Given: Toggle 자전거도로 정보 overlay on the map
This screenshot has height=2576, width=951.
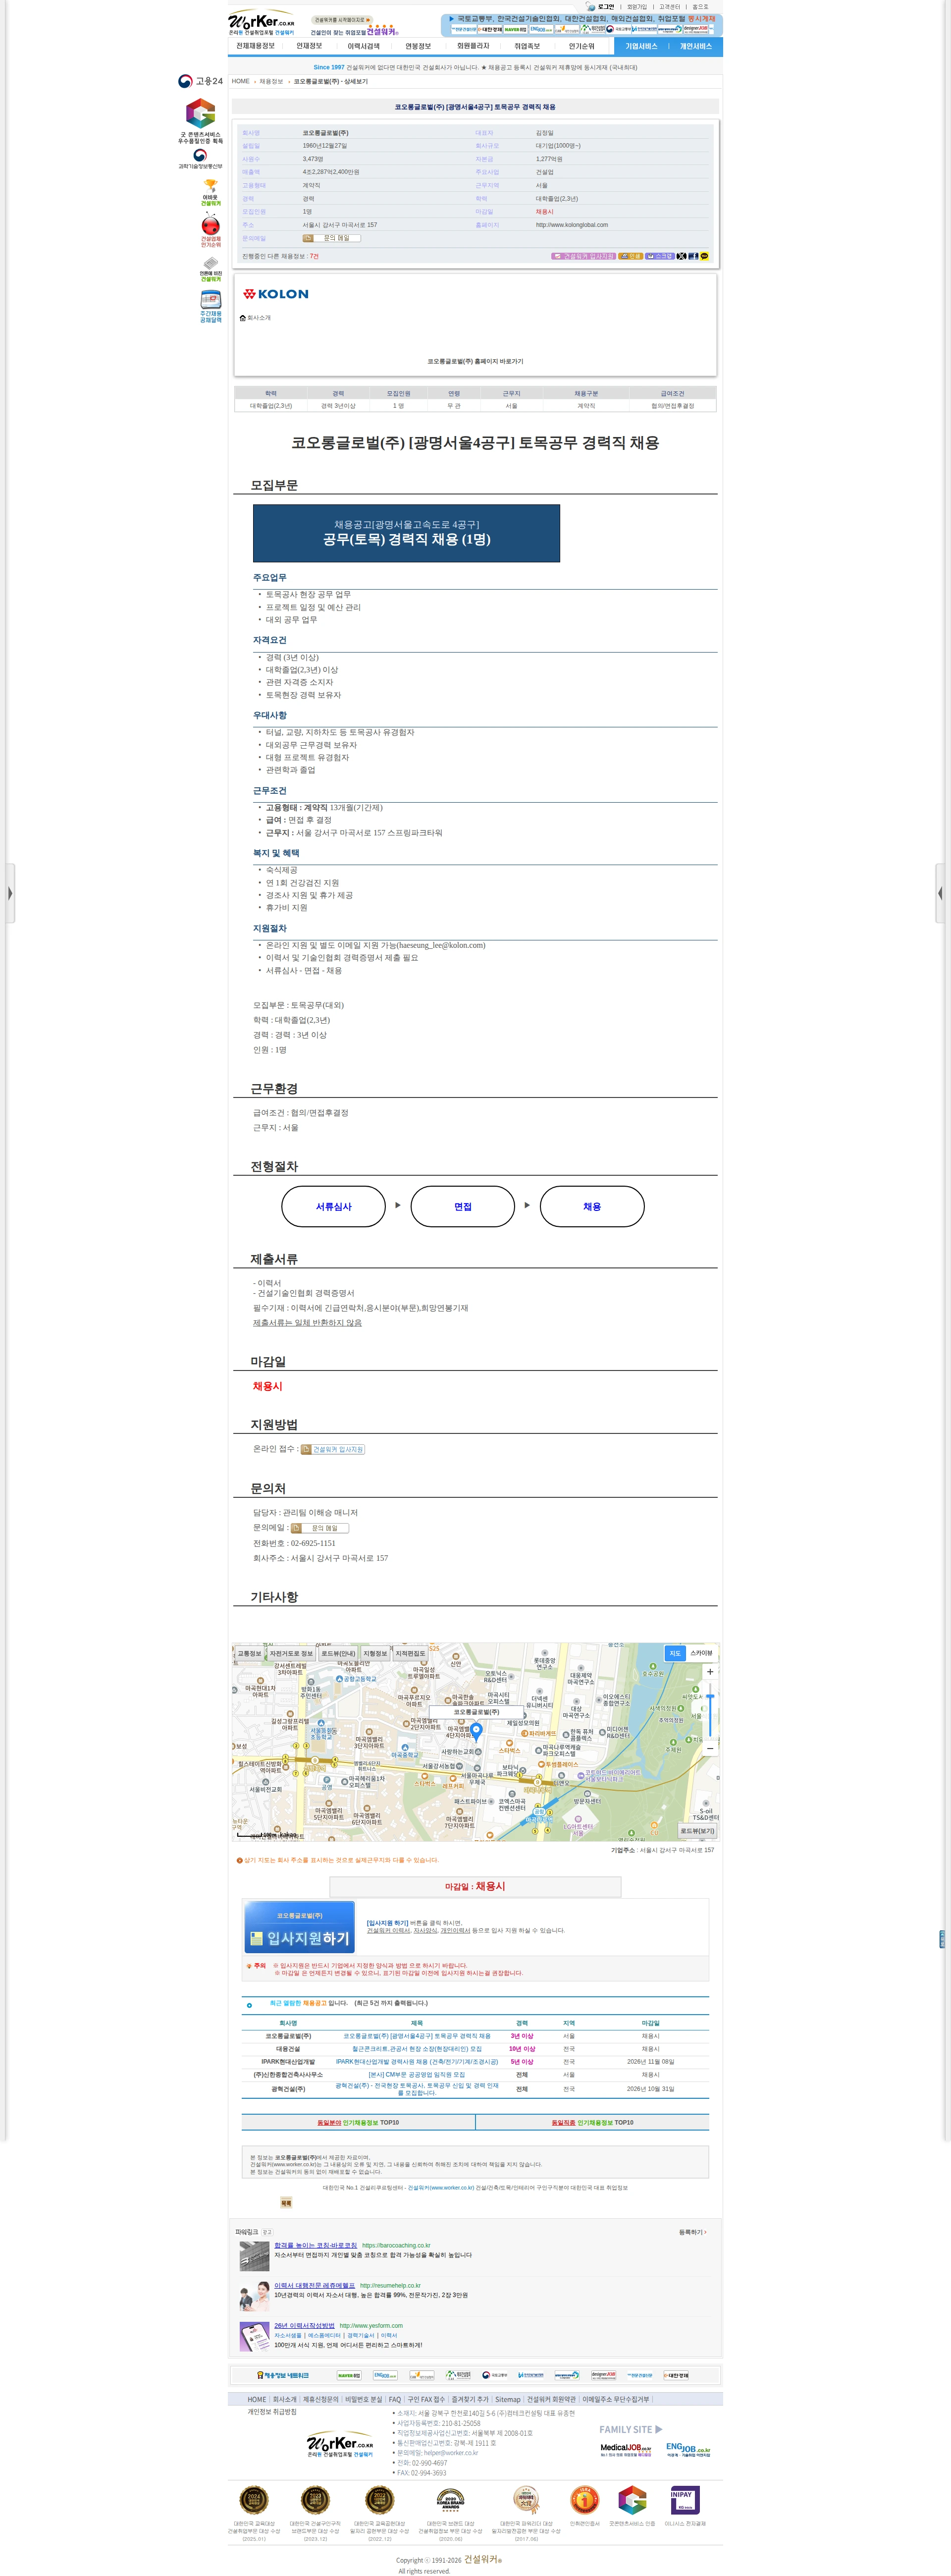Looking at the screenshot, I should tap(291, 1653).
